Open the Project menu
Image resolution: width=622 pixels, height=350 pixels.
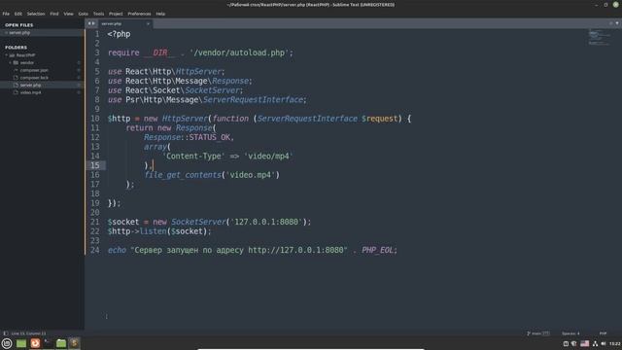pos(116,14)
